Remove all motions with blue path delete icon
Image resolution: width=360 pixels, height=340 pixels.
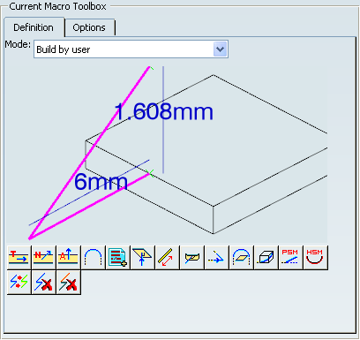coord(44,283)
